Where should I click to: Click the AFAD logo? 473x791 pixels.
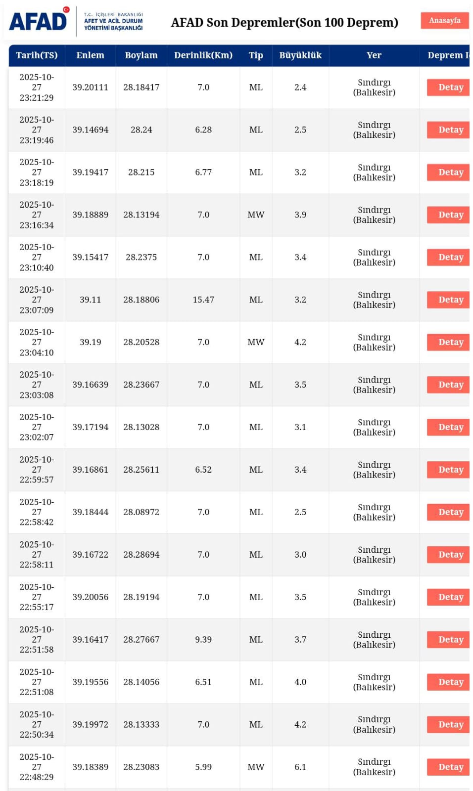39,21
